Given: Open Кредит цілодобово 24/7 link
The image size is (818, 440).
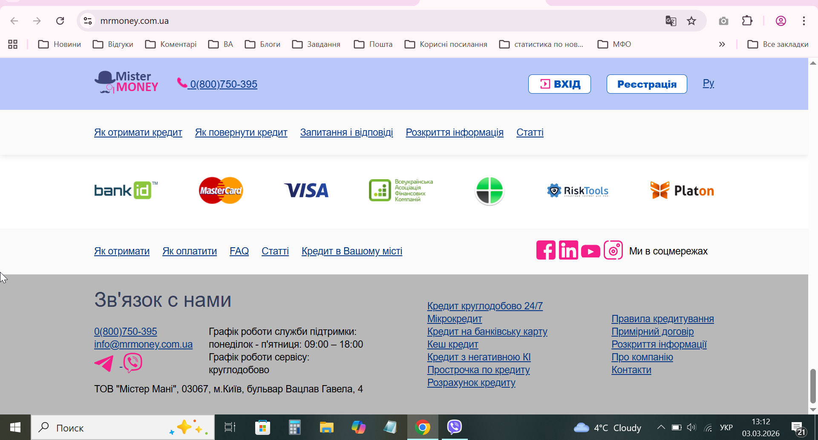Looking at the screenshot, I should pos(485,306).
